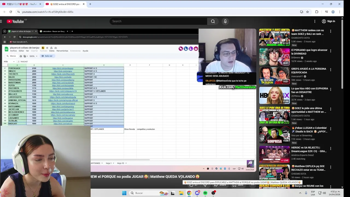This screenshot has height=197, width=350.
Task: Open options menu for Matthew EXPLICA video
Action: (331, 167)
